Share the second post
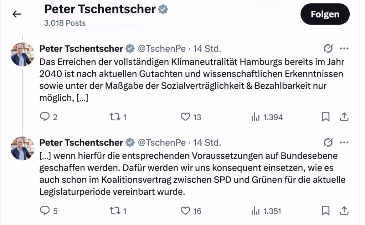 [344, 211]
